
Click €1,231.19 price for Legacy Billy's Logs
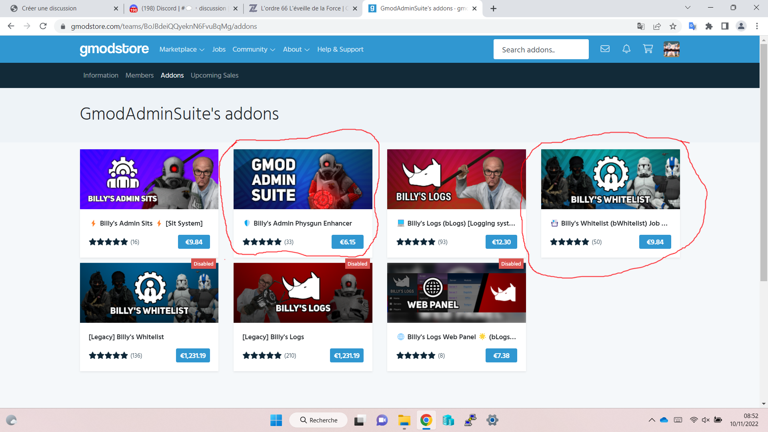click(x=347, y=355)
